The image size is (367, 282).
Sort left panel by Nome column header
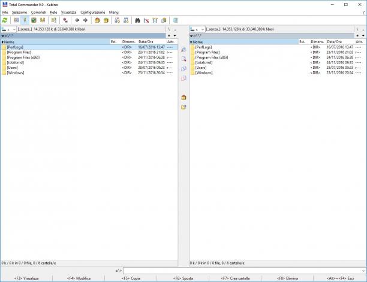(x=56, y=42)
